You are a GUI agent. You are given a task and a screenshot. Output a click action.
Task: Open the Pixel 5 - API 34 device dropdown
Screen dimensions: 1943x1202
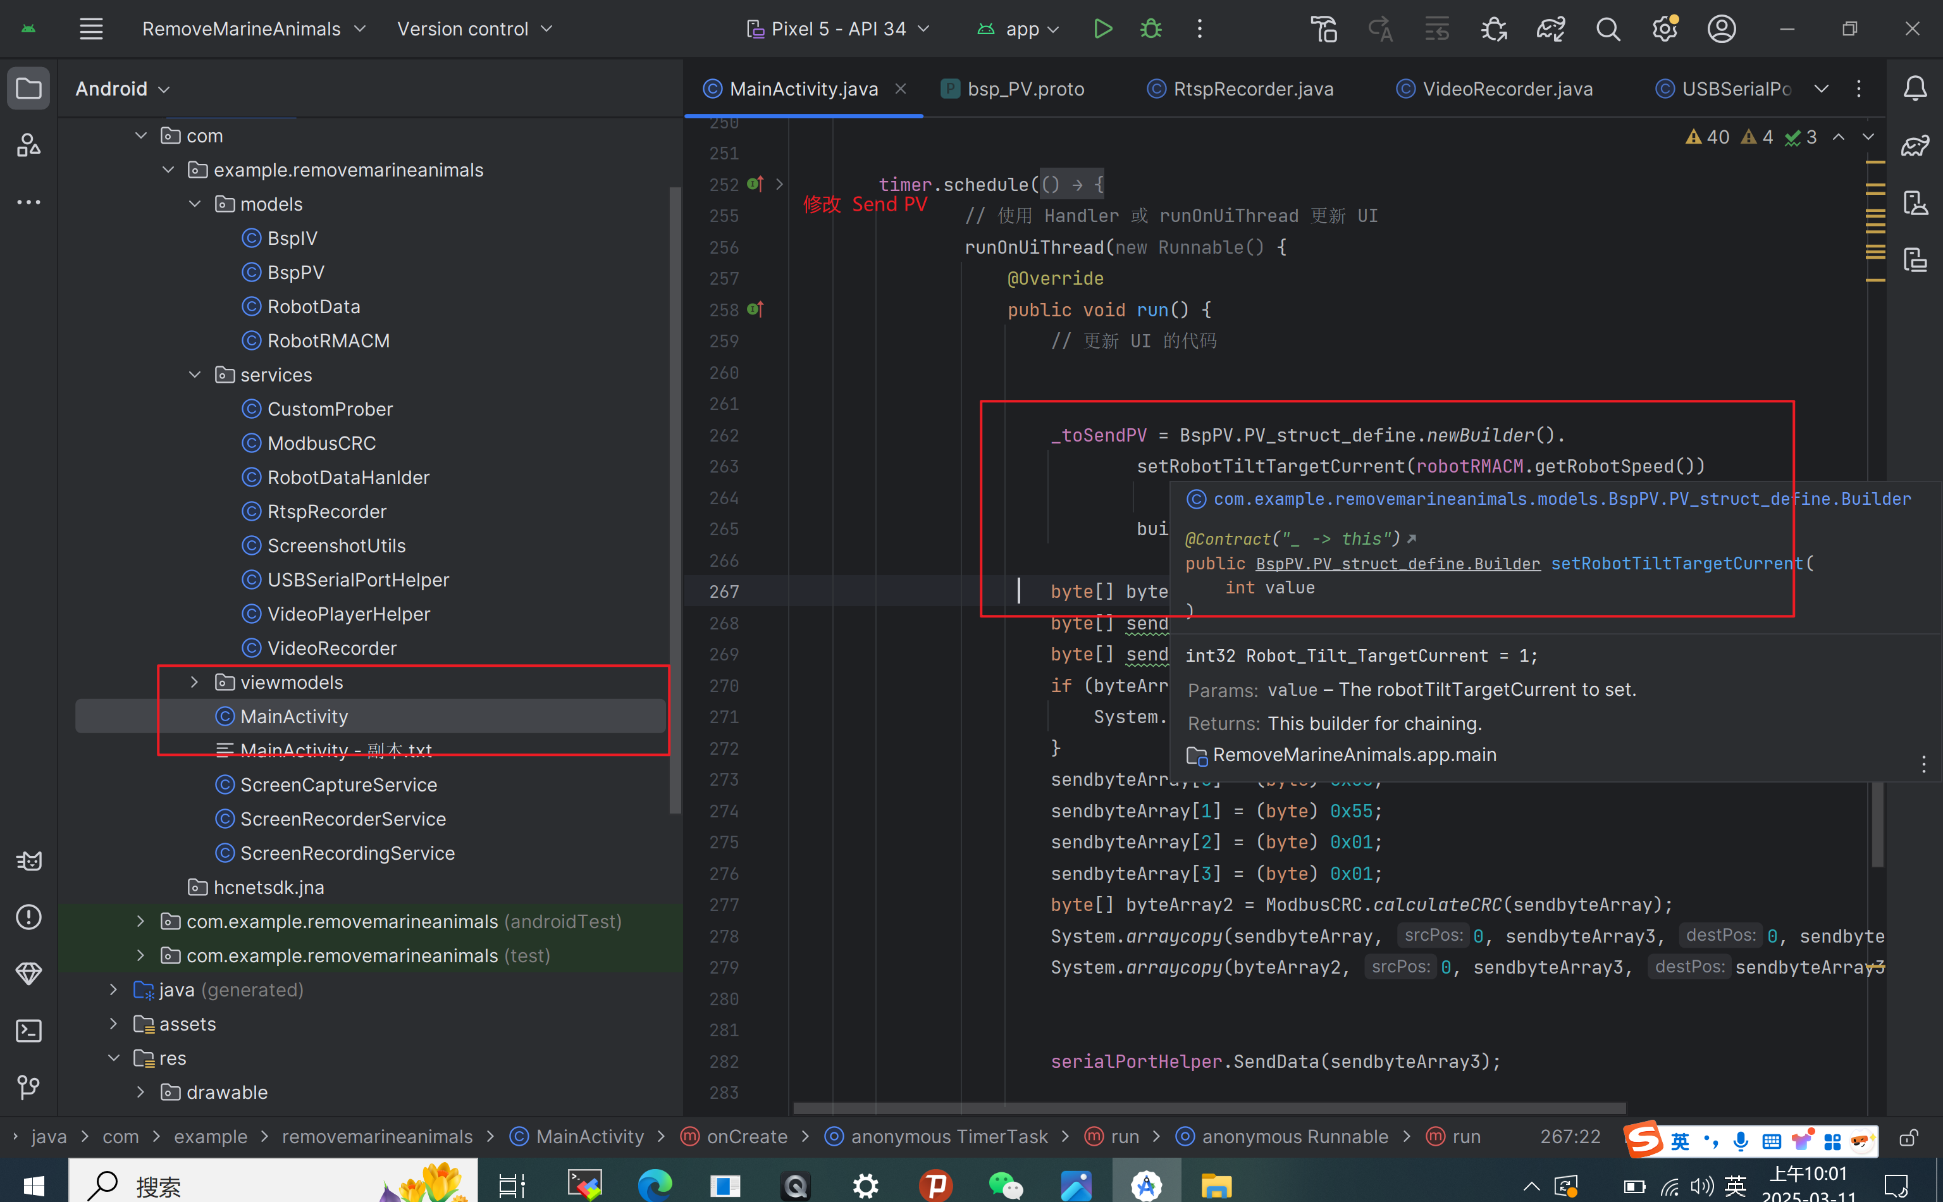click(x=839, y=29)
